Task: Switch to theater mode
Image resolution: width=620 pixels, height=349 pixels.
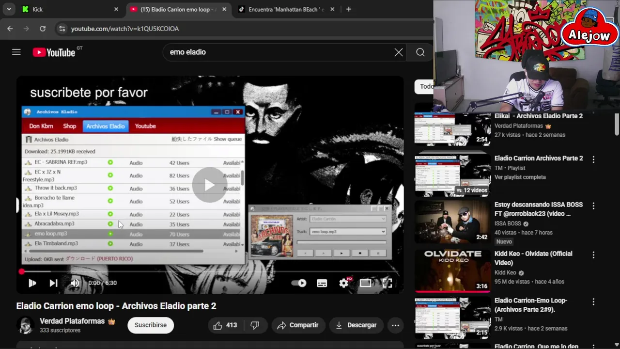Action: click(366, 283)
